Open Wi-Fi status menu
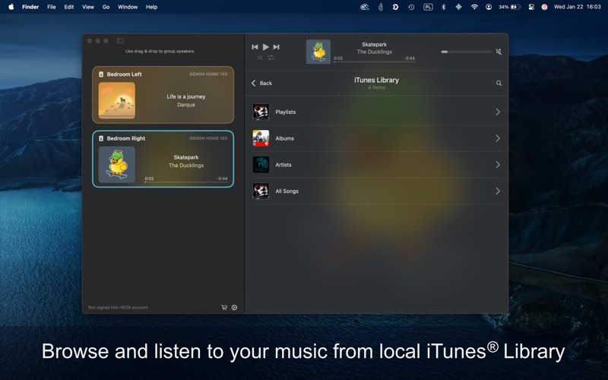This screenshot has width=608, height=380. (x=473, y=7)
